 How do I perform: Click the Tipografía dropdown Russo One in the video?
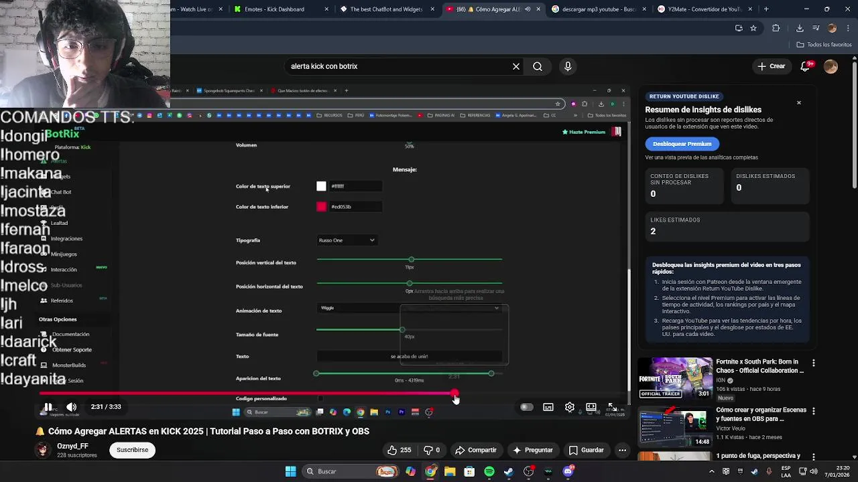pos(347,240)
